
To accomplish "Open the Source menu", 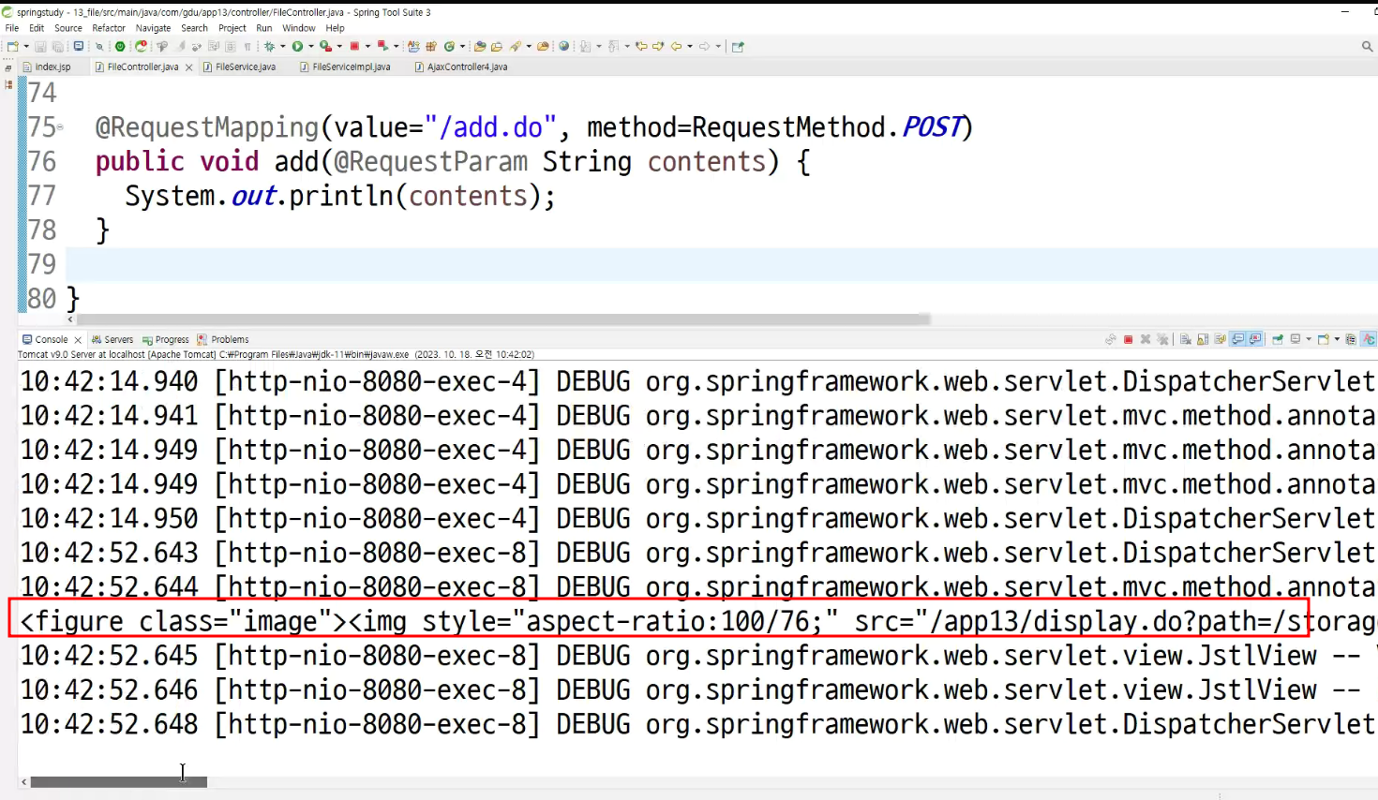I will [x=68, y=28].
